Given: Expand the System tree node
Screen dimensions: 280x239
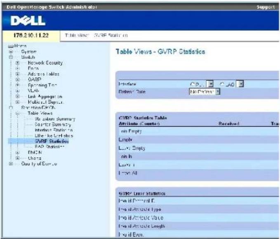Looking at the screenshot, I should tap(11, 52).
